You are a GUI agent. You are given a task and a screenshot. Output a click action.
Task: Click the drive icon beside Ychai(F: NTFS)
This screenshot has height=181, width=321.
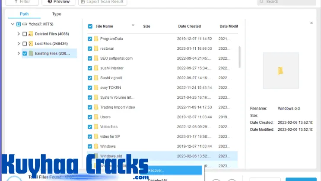[25, 24]
